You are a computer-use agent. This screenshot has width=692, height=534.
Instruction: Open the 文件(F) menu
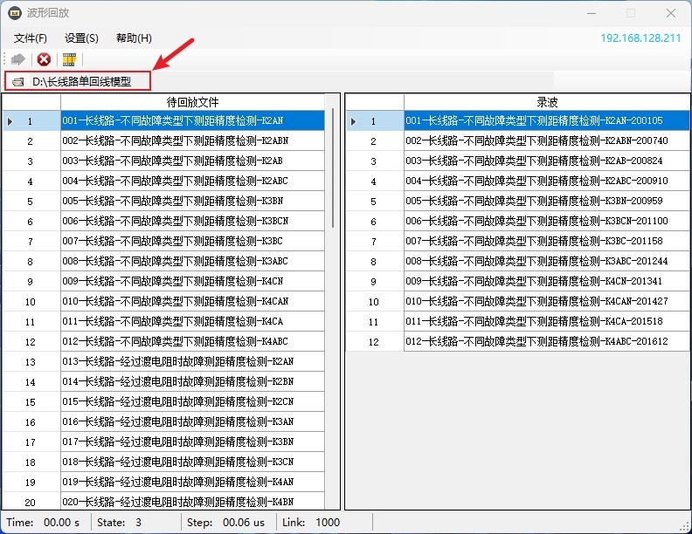31,38
